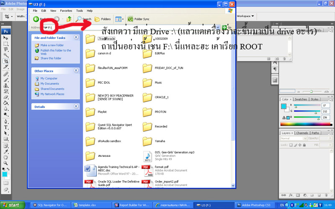The width and height of the screenshot is (335, 209).
Task: Click the Up folder icon in Explorer
Action: pos(69,19)
